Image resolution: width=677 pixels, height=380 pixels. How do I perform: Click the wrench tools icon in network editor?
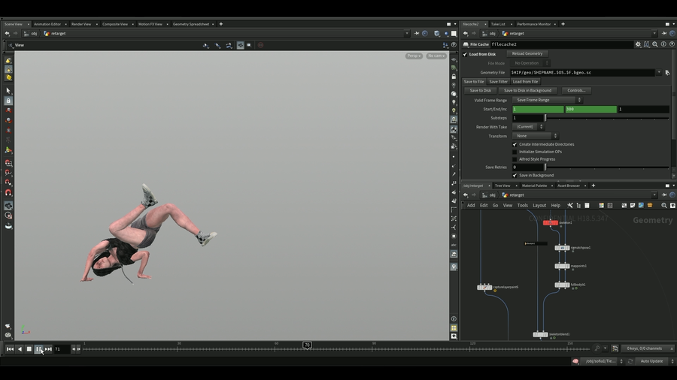click(x=570, y=205)
